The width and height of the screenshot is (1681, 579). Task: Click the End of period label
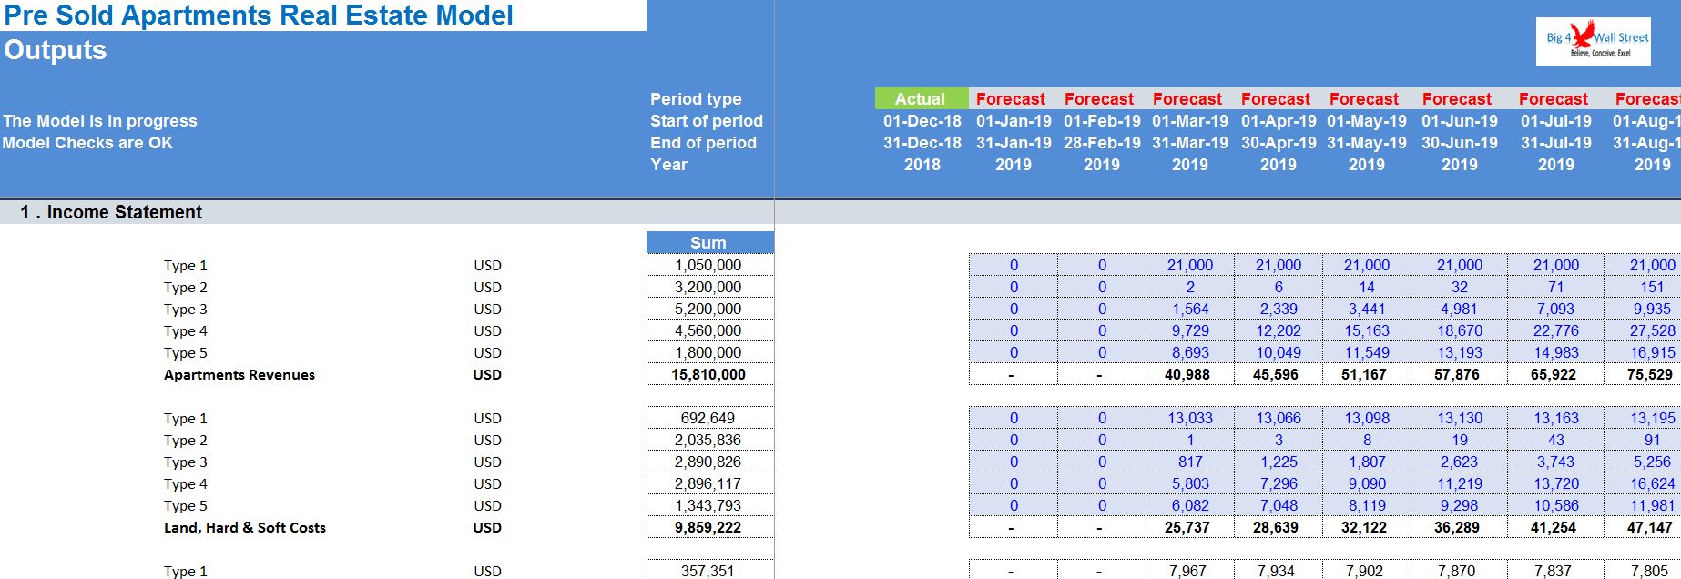click(x=703, y=143)
